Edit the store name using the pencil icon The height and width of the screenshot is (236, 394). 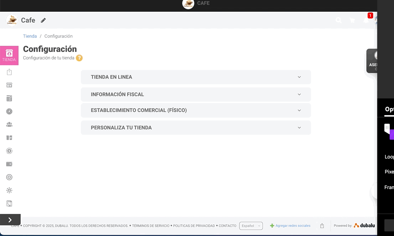point(43,20)
